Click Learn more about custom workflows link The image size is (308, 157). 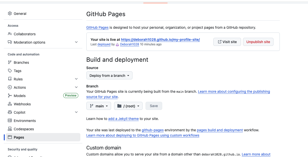[x=143, y=136]
